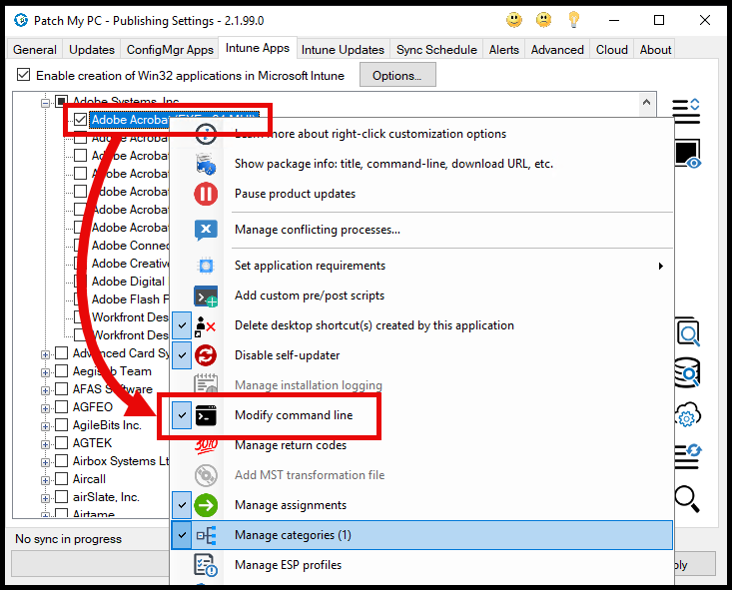732x590 pixels.
Task: Check the AGTEK vendor checkbox
Action: pyautogui.click(x=62, y=442)
